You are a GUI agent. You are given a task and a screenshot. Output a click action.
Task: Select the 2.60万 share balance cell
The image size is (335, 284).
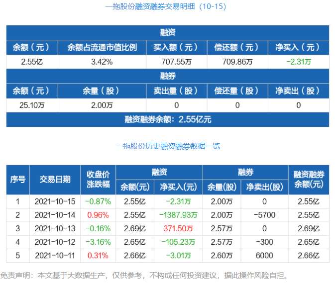pyautogui.click(x=222, y=256)
